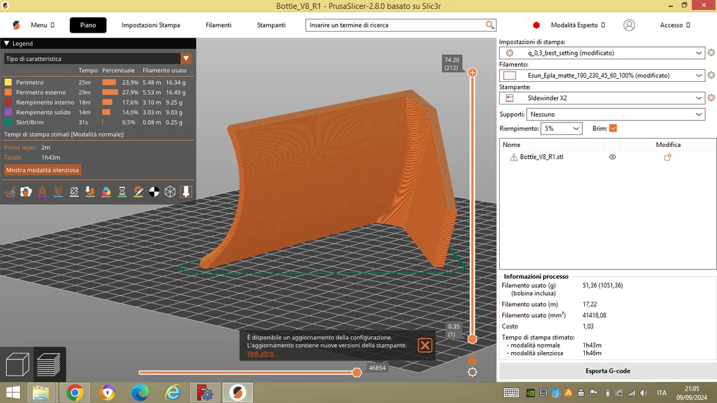Toggle seams visibility icon
This screenshot has height=403, width=717.
[x=74, y=192]
